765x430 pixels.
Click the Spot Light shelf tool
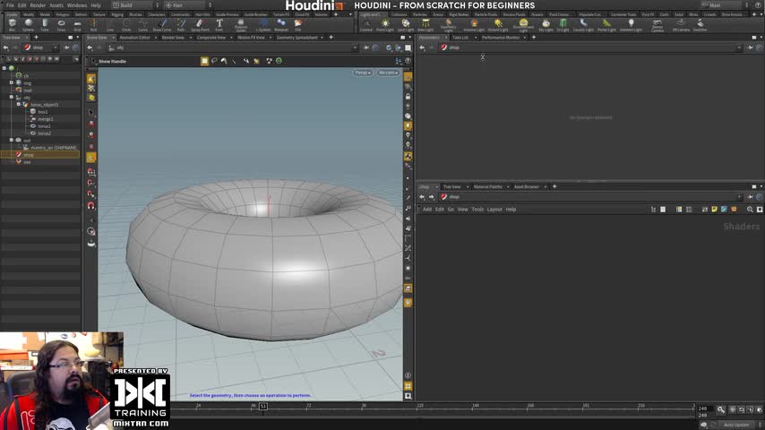(404, 25)
